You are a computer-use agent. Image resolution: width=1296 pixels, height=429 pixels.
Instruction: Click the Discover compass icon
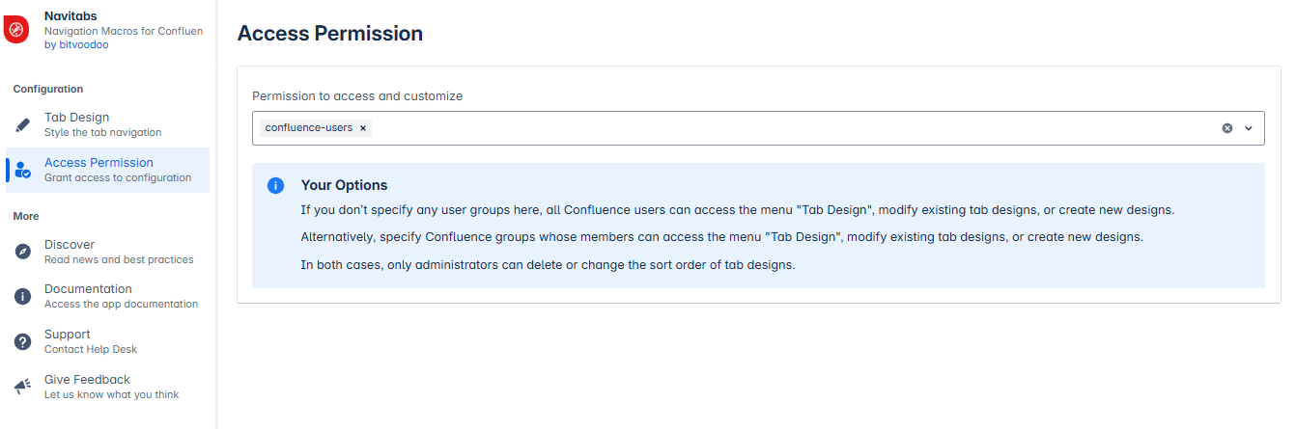tap(23, 252)
